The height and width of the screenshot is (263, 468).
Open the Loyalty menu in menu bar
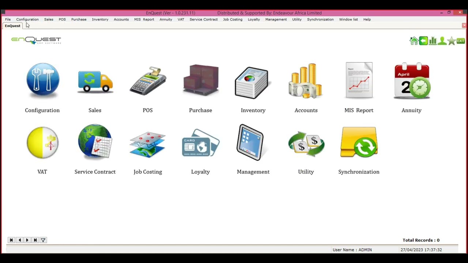click(254, 19)
